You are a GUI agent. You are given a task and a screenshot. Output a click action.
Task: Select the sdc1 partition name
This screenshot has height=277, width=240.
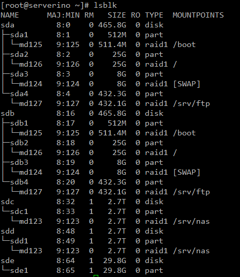[19, 212]
